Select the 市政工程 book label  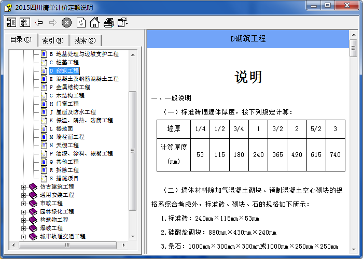(51, 204)
